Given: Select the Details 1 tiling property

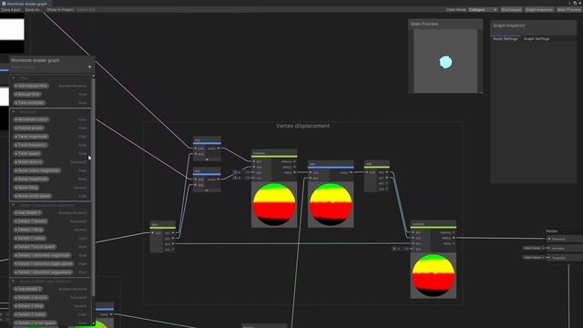Looking at the screenshot, I should click(x=29, y=230).
